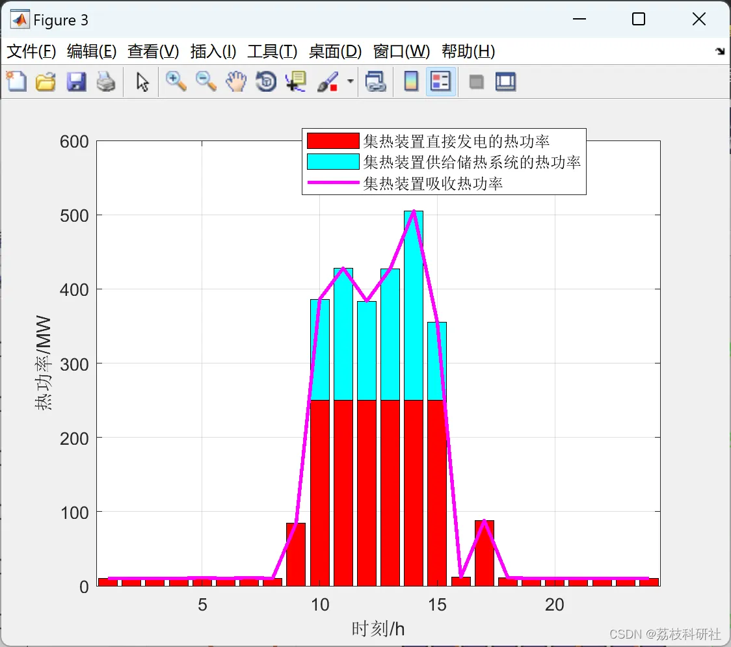Image resolution: width=731 pixels, height=647 pixels.
Task: Open the 文件(F) menu
Action: click(x=31, y=51)
